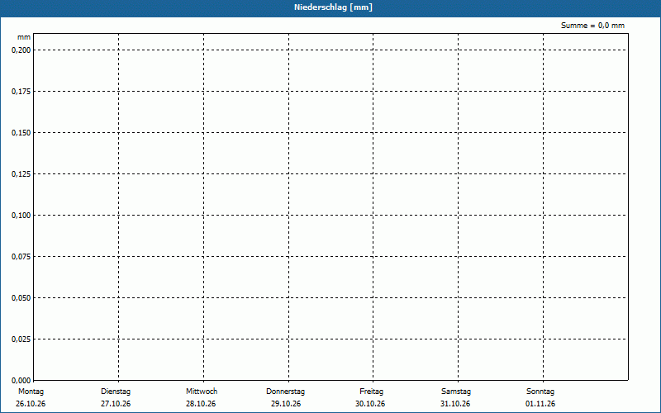This screenshot has height=413, width=661.
Task: Click the date 29.10.26
Action: (x=286, y=404)
